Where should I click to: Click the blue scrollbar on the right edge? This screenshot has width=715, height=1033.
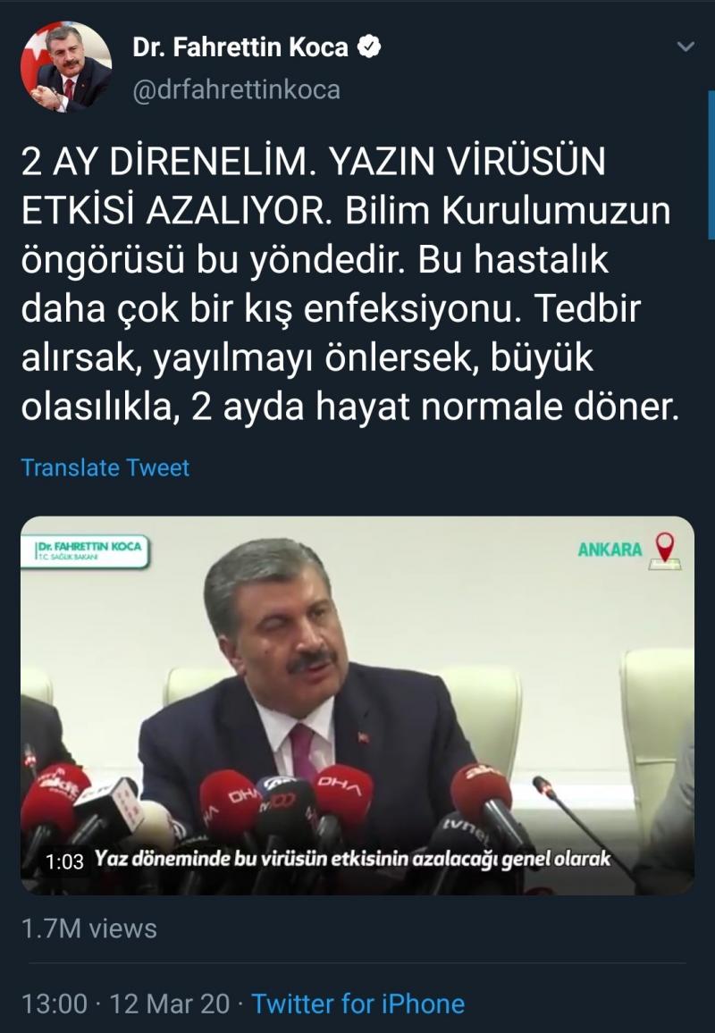(x=711, y=164)
